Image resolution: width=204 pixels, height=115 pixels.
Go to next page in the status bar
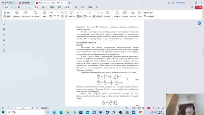(x=33, y=108)
